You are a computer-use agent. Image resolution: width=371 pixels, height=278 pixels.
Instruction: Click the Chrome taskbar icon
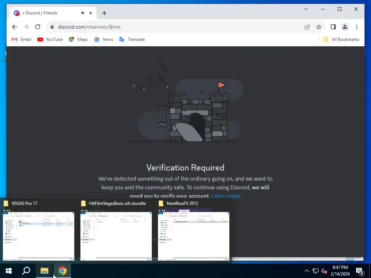(x=62, y=271)
